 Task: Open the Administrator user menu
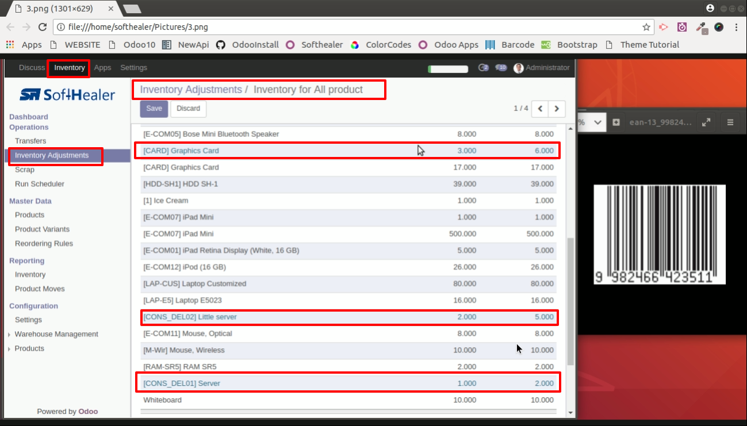coord(541,68)
